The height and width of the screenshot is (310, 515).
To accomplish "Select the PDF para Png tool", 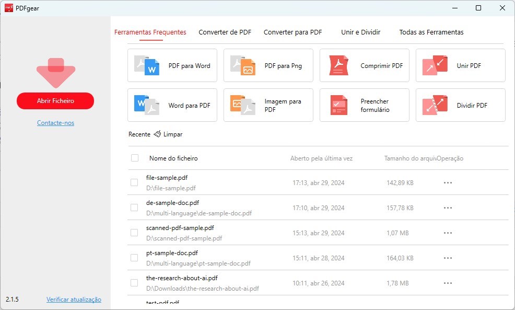I will pos(268,65).
